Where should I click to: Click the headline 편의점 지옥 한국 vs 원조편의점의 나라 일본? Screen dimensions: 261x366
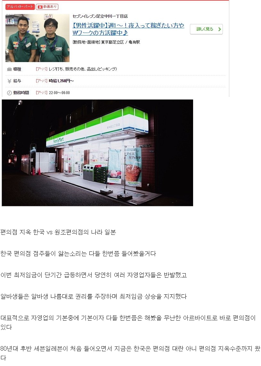click(x=58, y=232)
